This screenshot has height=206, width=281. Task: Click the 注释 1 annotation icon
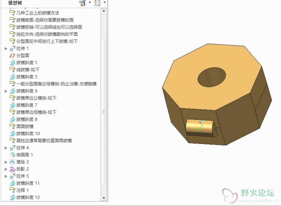(12, 190)
